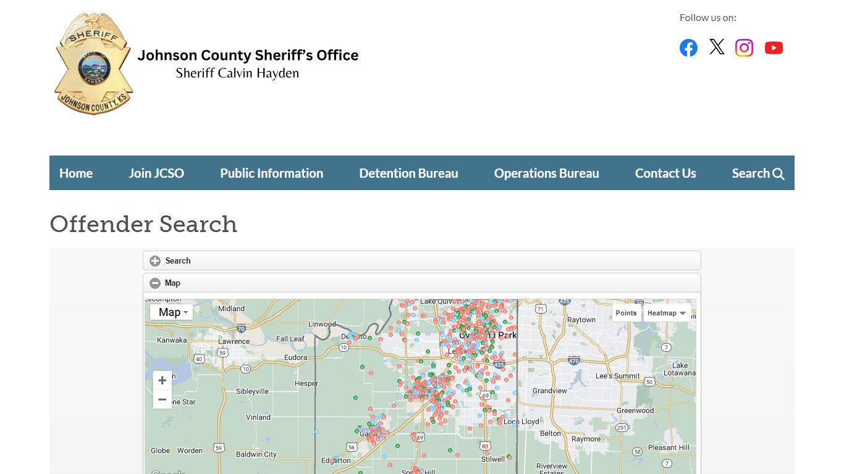The width and height of the screenshot is (844, 474).
Task: Click Belton label on the map
Action: click(551, 433)
